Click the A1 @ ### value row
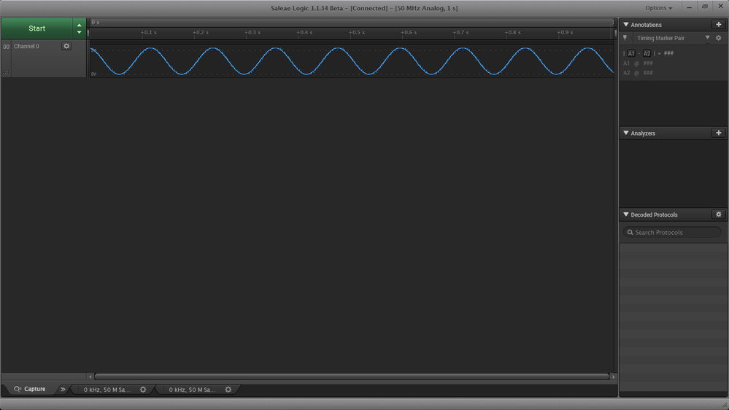The image size is (729, 410). coord(638,63)
